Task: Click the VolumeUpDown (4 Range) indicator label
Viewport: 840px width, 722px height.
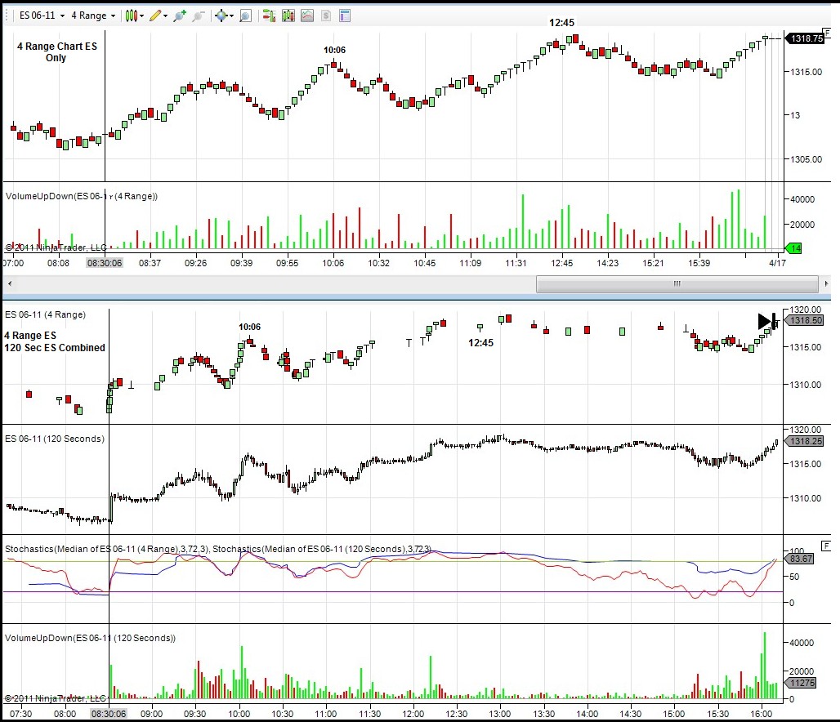Action: click(82, 196)
